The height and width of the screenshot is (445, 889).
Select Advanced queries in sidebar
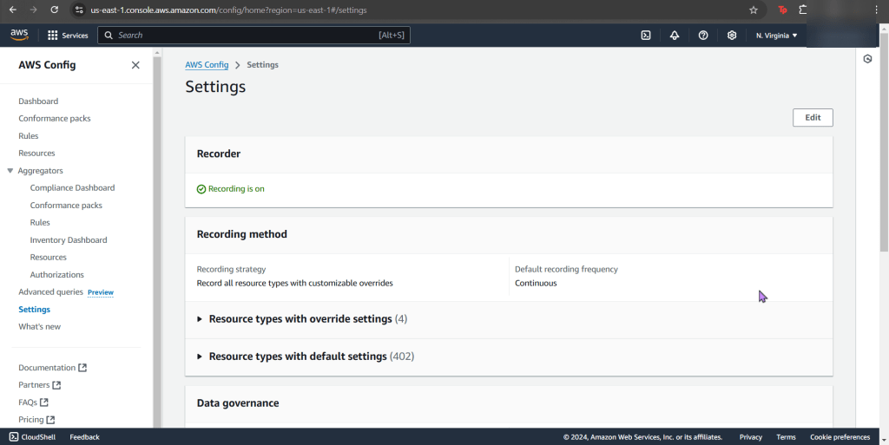tap(50, 292)
